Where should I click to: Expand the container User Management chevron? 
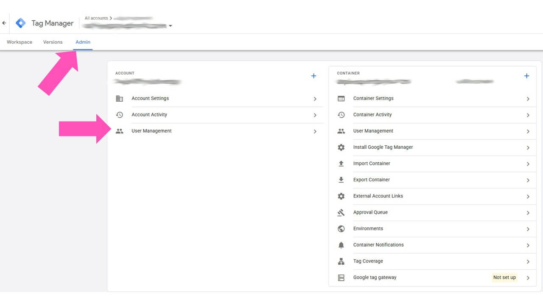[528, 131]
